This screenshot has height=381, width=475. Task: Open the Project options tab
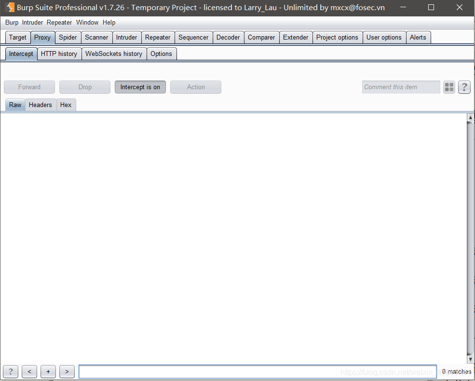pos(337,38)
